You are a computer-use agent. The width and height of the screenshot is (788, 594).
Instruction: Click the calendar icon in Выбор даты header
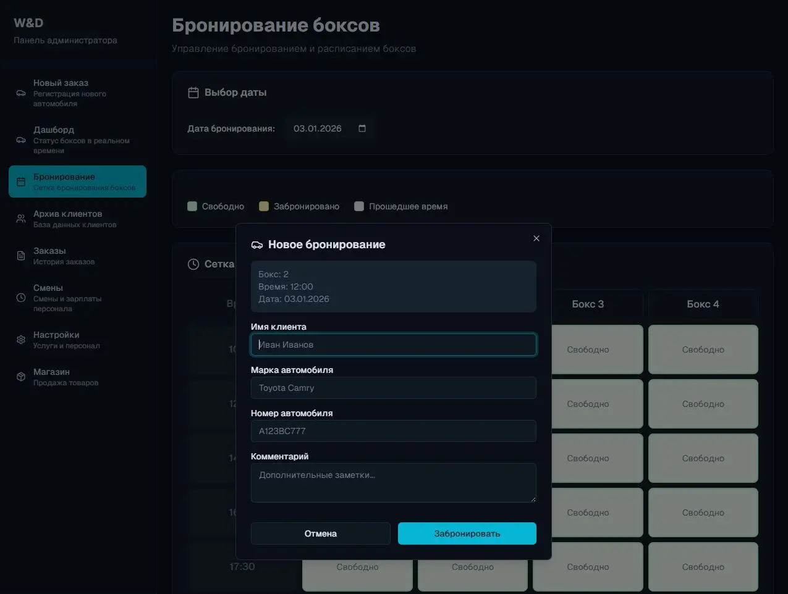pos(192,92)
